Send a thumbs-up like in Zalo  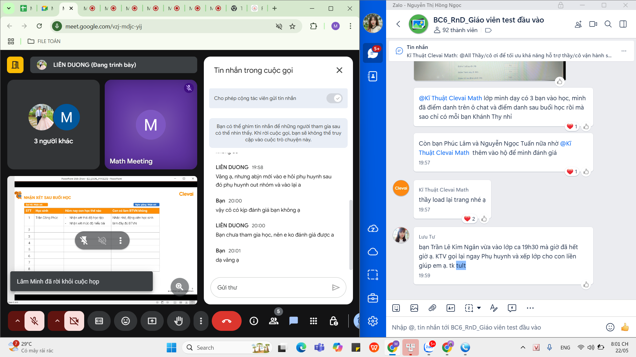tap(625, 327)
